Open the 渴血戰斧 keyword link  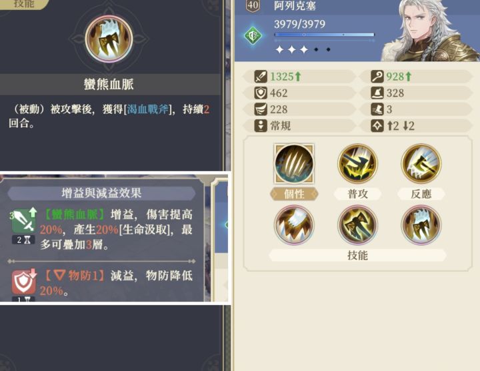coord(148,109)
